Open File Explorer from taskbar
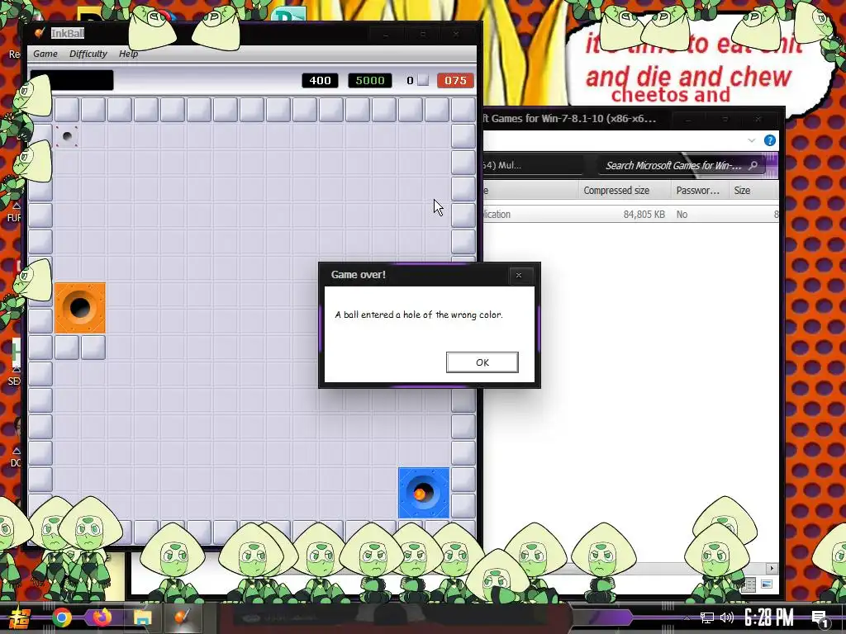This screenshot has height=634, width=846. 143,617
